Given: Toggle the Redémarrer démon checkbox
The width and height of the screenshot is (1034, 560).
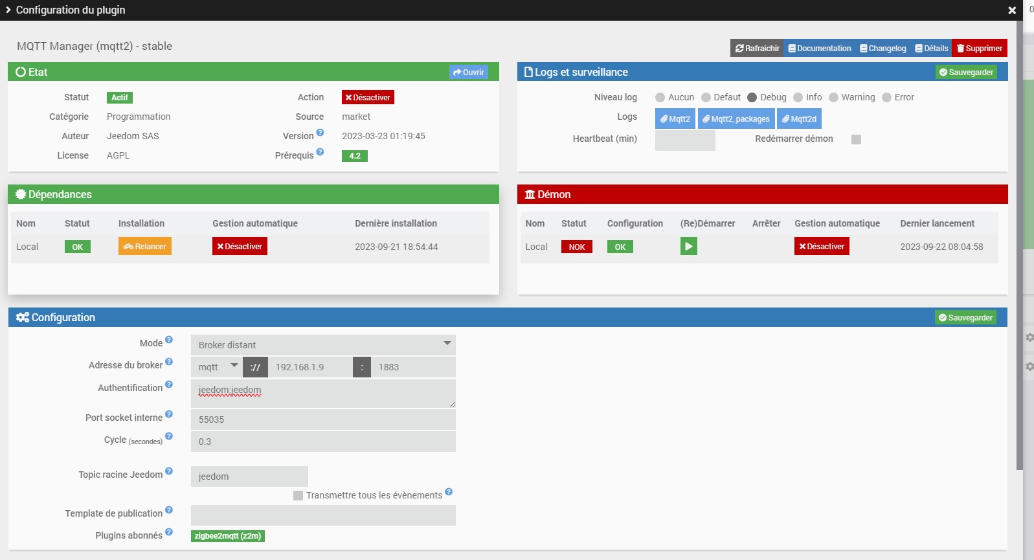Looking at the screenshot, I should pos(856,139).
